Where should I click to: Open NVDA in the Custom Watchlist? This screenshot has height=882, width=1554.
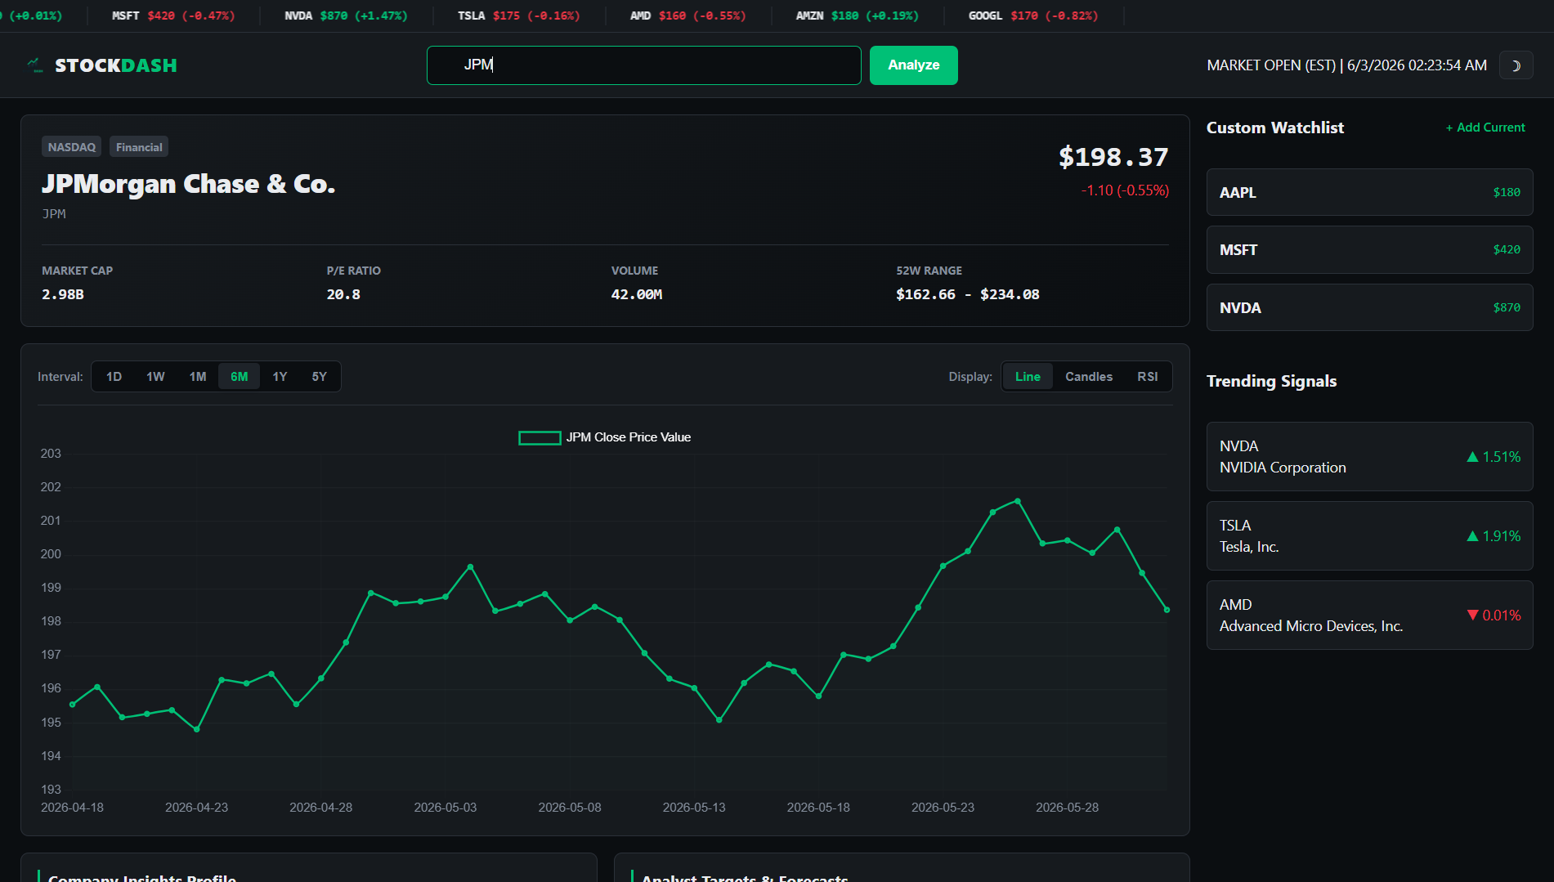[1369, 307]
